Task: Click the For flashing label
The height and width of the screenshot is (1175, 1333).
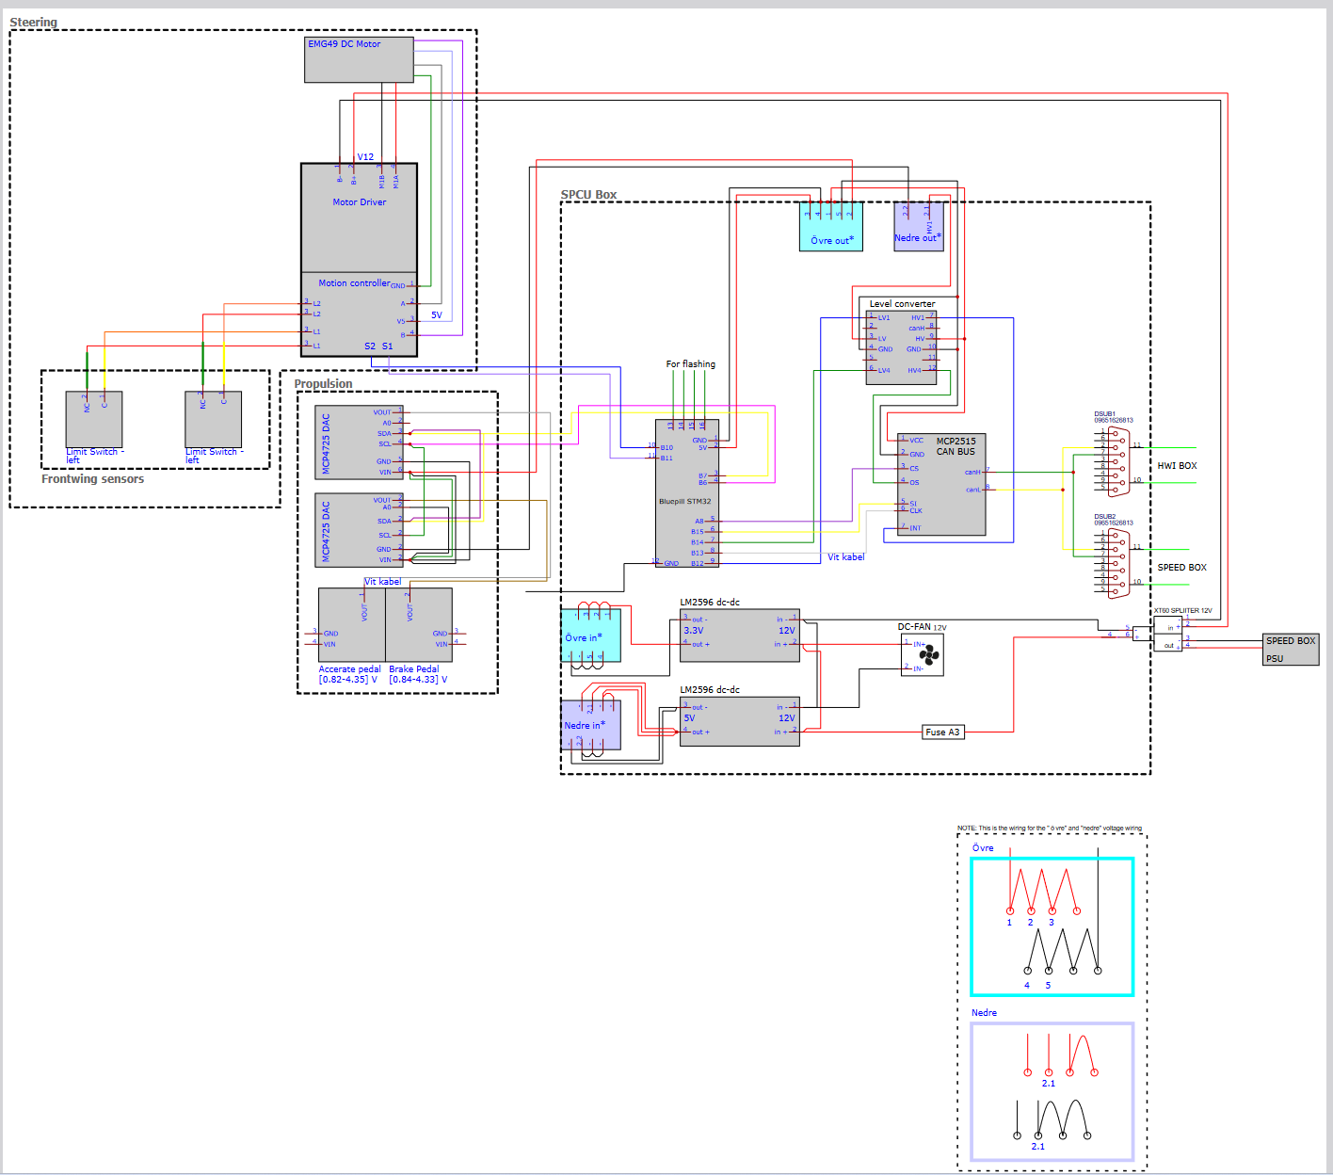Action: click(x=690, y=364)
